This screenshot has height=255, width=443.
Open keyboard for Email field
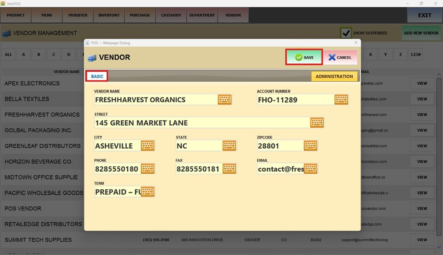(x=310, y=169)
